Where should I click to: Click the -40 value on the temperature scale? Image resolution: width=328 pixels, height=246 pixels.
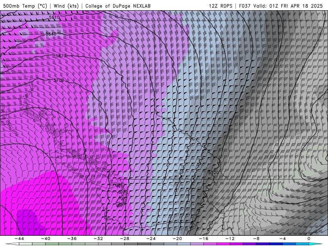pos(46,239)
